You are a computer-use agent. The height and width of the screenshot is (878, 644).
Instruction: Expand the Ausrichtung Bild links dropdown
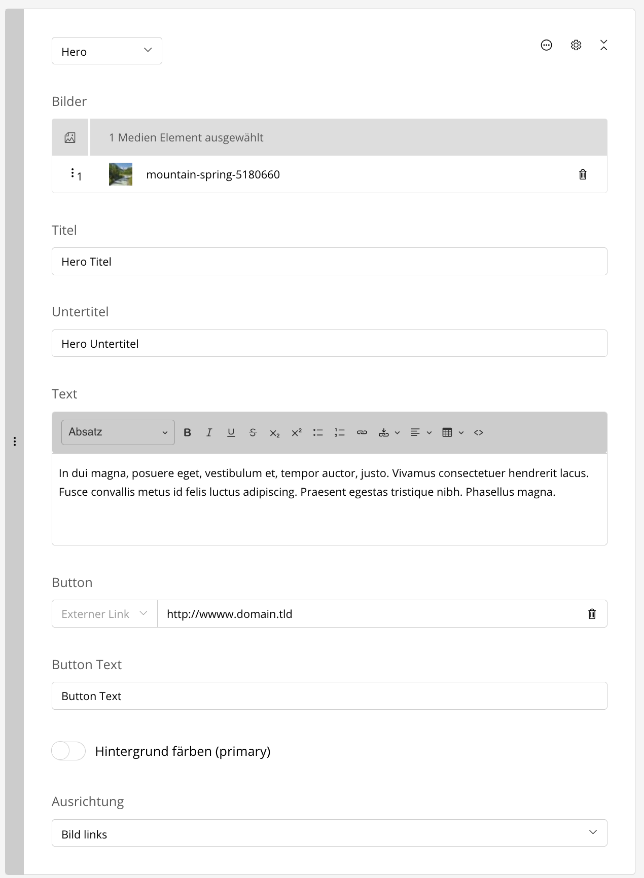click(329, 833)
